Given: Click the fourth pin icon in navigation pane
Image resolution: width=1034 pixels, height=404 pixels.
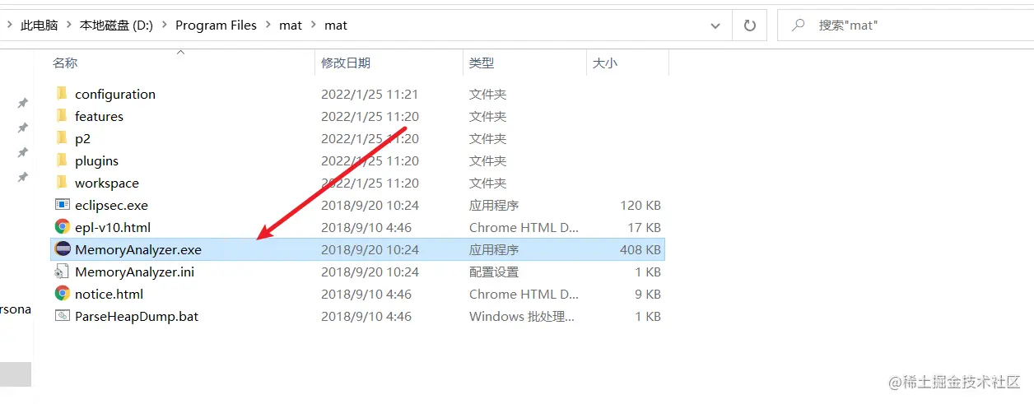Looking at the screenshot, I should point(23,177).
